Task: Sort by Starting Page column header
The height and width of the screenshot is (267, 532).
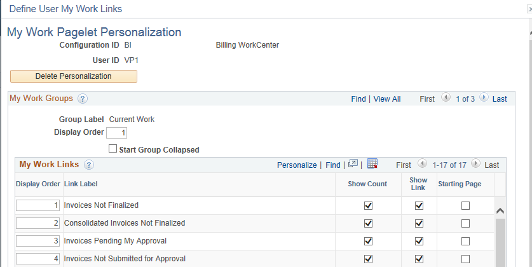Action: (x=460, y=184)
